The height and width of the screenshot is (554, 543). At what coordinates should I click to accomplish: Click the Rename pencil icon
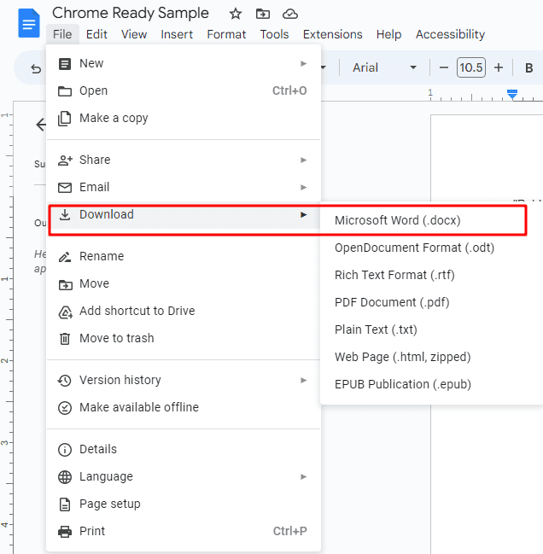click(x=65, y=256)
